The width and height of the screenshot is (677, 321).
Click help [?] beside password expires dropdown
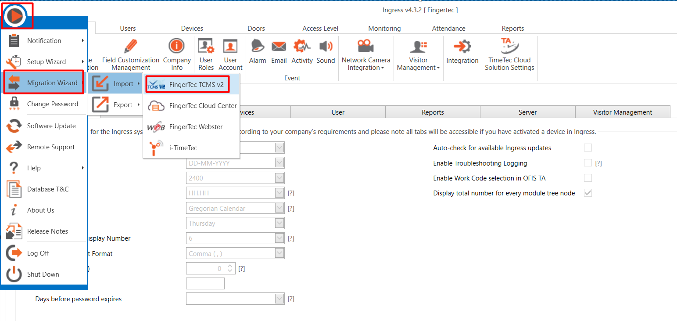click(x=291, y=299)
